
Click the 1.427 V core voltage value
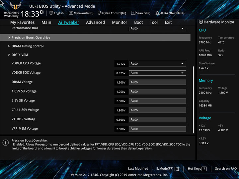click(x=203, y=68)
